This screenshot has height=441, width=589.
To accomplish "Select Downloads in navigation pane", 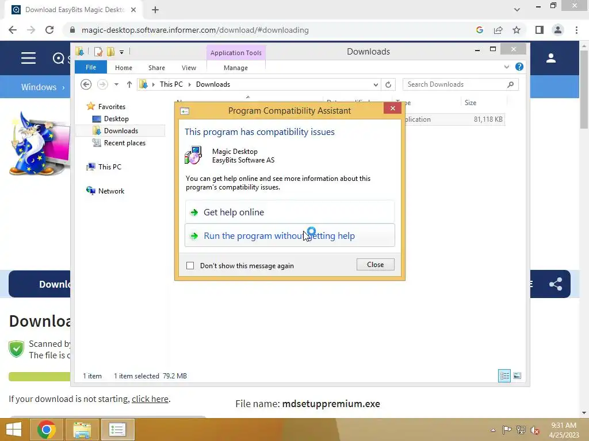I will (121, 131).
